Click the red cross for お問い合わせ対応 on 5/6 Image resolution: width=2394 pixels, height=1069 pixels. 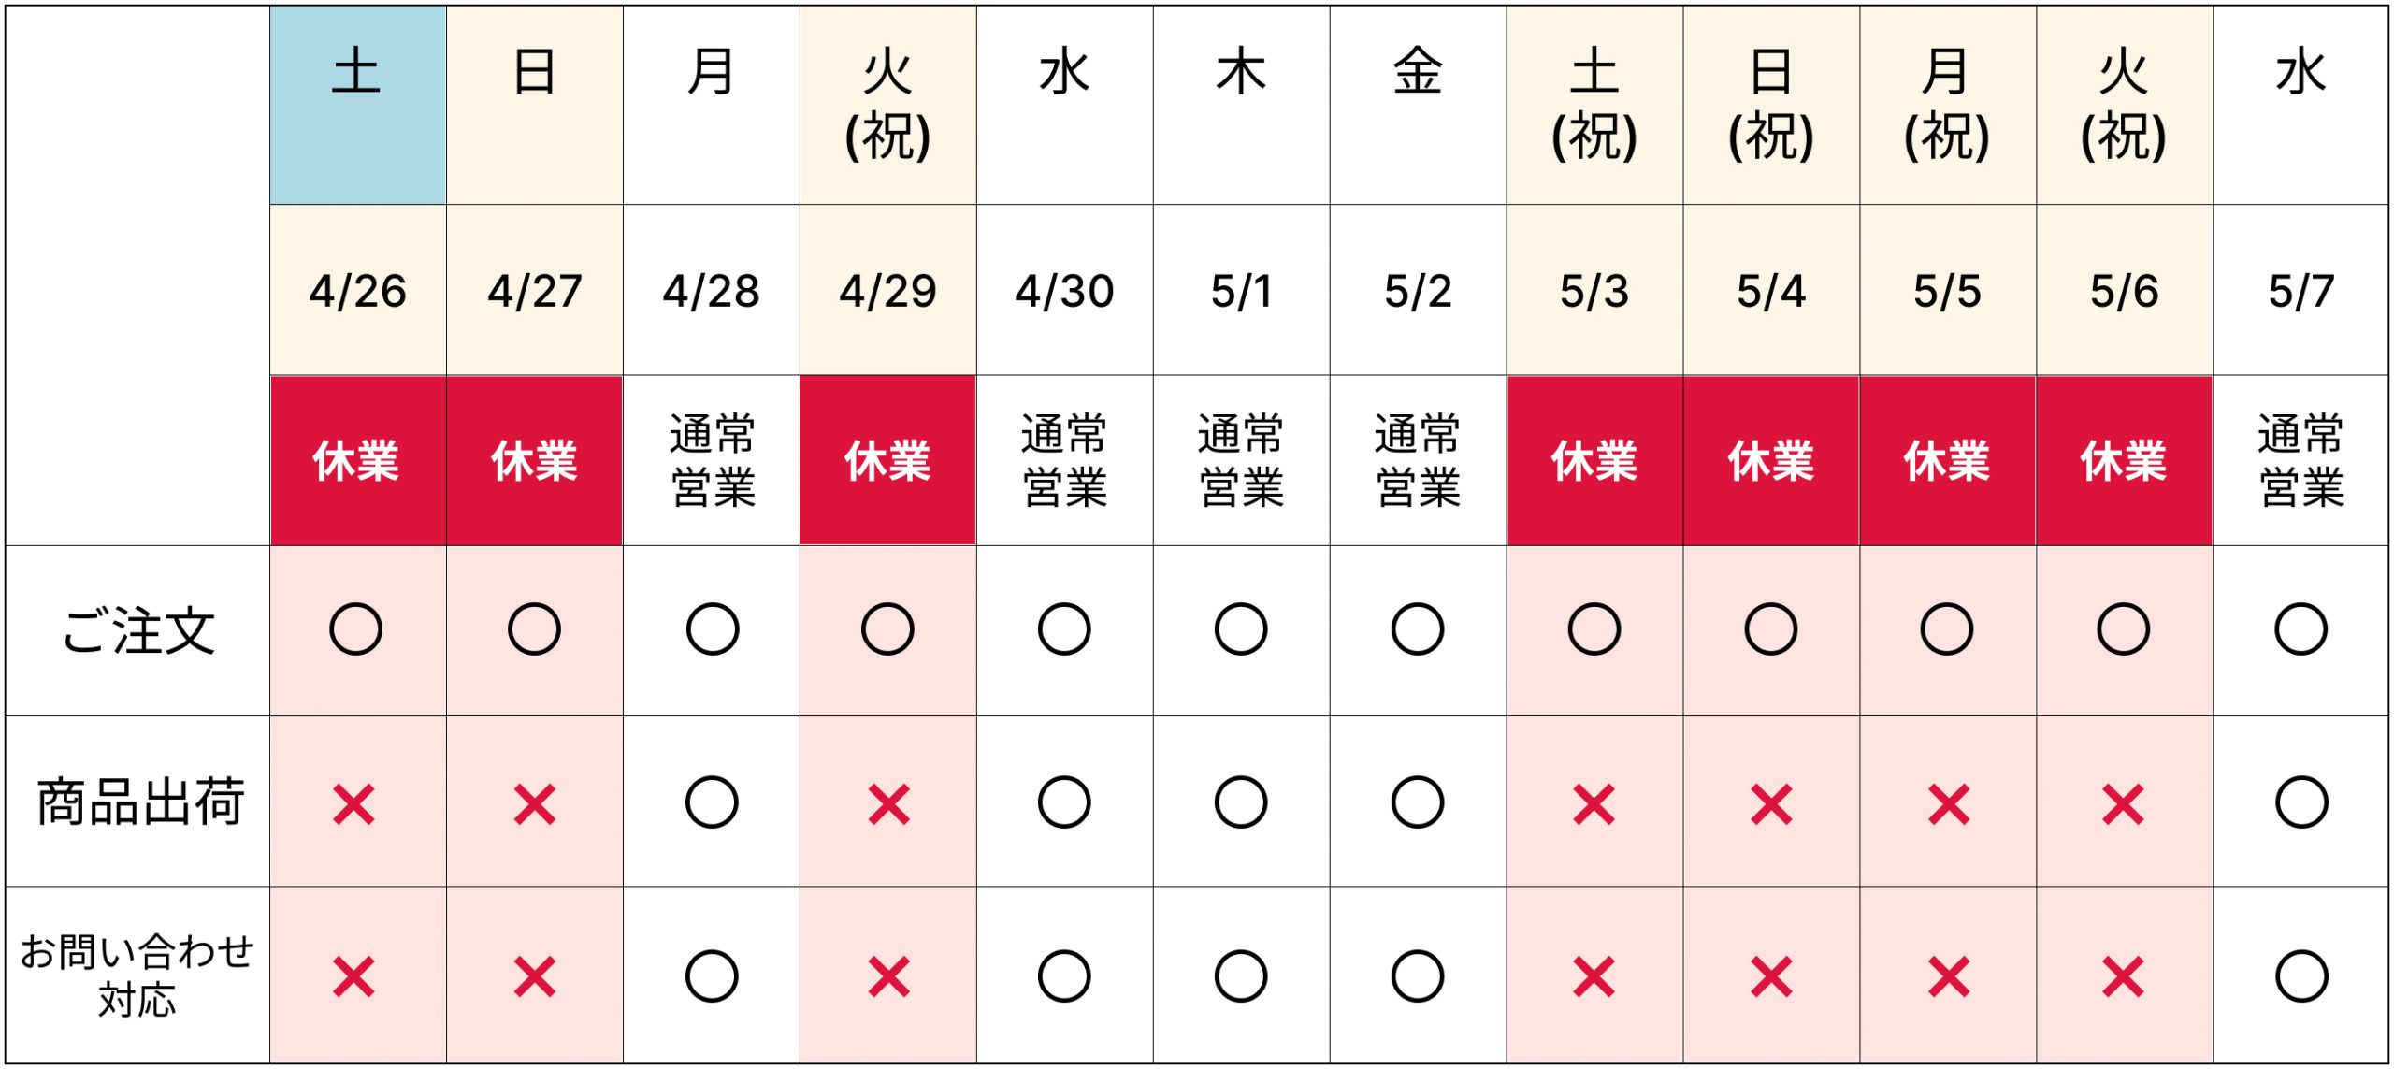pyautogui.click(x=2124, y=977)
